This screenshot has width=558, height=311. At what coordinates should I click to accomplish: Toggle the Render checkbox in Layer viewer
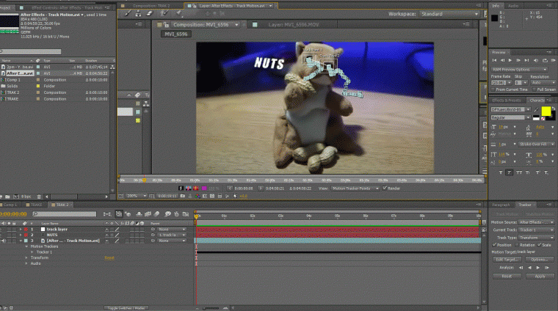point(384,188)
